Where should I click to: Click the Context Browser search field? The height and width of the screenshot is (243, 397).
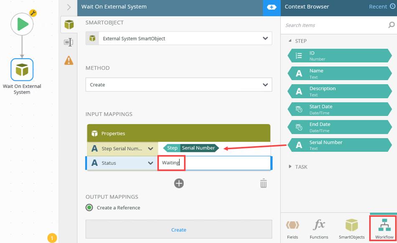(334, 25)
